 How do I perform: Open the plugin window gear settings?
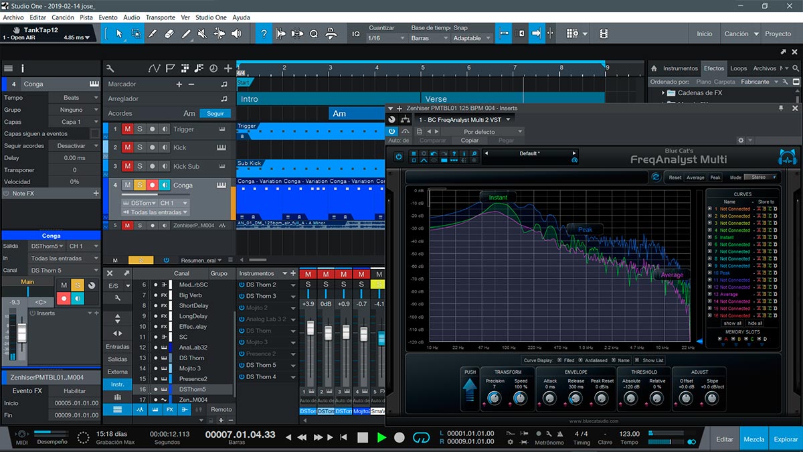741,141
